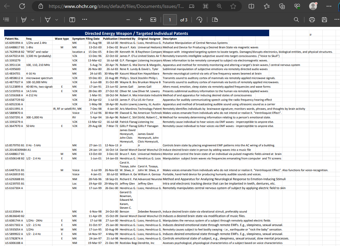Click assignee cell 'Advanced Neurotechnologies' row US 6292688
The width and height of the screenshot is (340, 246).
[150, 179]
